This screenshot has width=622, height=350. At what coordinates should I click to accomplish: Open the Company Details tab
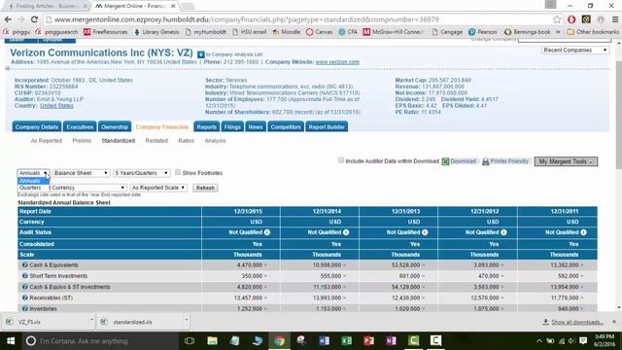click(37, 127)
